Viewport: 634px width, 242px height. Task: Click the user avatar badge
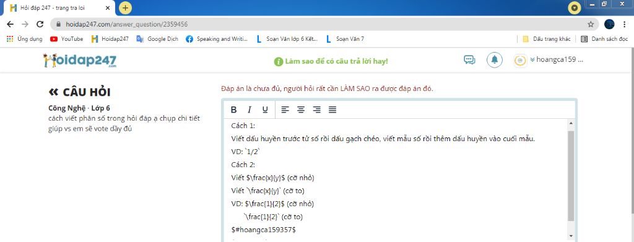[x=520, y=60]
